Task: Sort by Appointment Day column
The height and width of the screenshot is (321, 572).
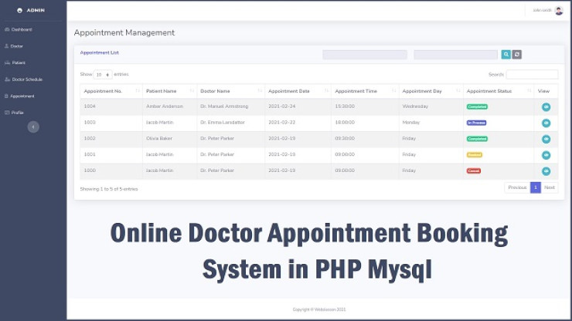Action: point(431,91)
